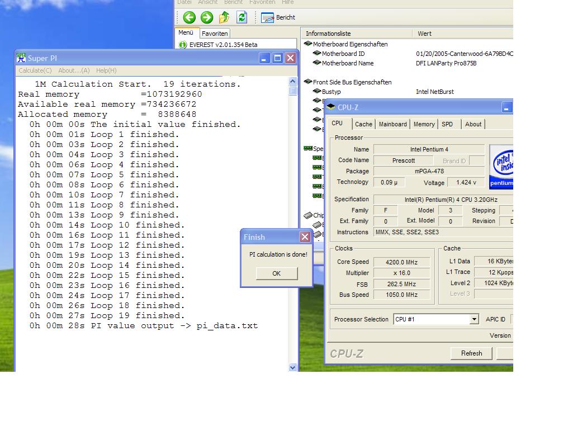Click the Motherboard Name row icon

click(x=317, y=62)
